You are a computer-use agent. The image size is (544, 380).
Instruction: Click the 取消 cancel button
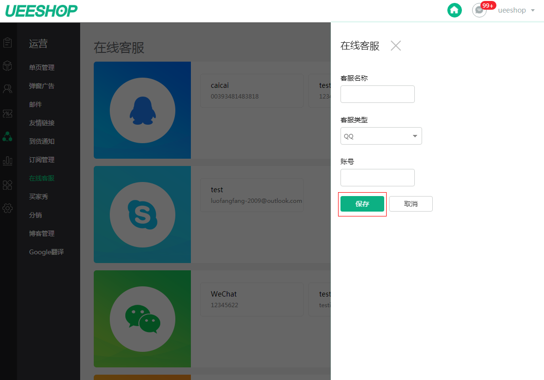tap(411, 204)
